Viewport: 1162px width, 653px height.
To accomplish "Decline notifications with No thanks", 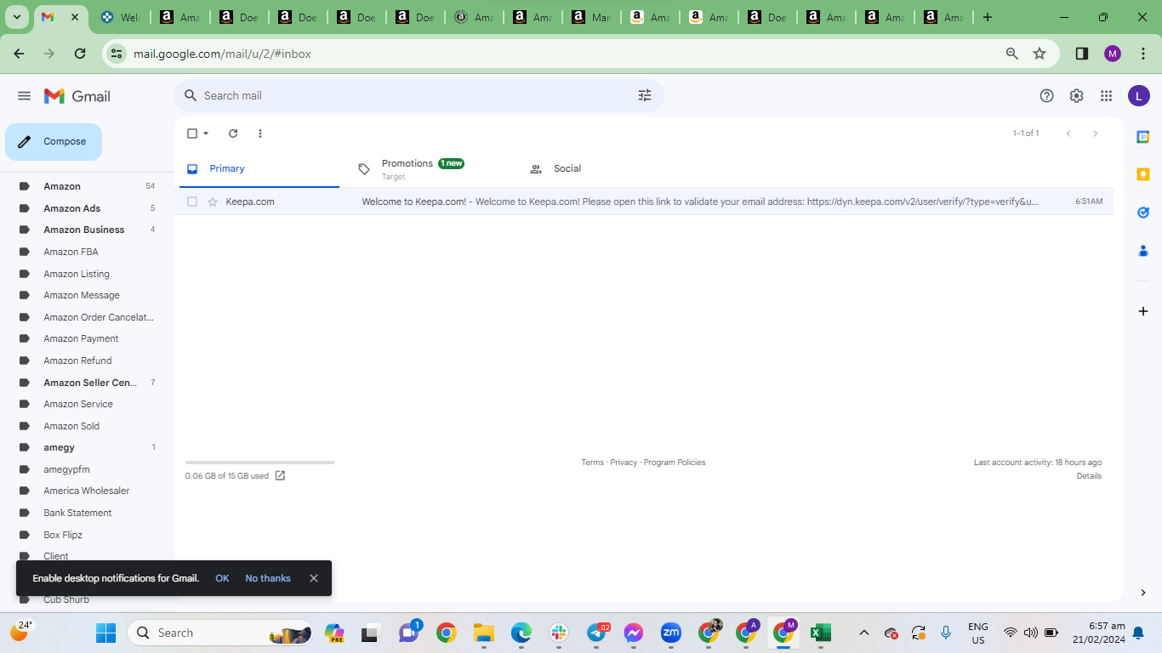I will coord(268,578).
